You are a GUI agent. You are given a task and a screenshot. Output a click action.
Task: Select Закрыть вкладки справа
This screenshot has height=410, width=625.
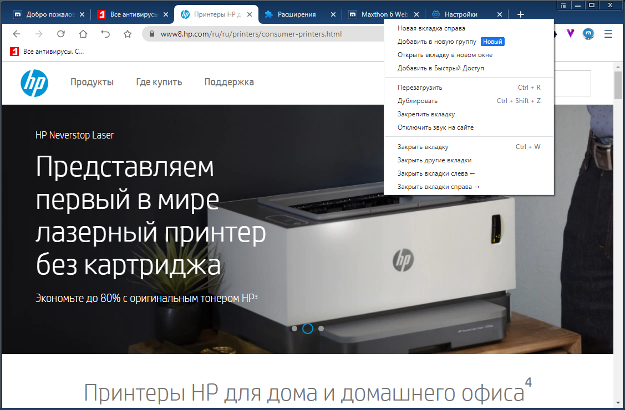pyautogui.click(x=469, y=187)
